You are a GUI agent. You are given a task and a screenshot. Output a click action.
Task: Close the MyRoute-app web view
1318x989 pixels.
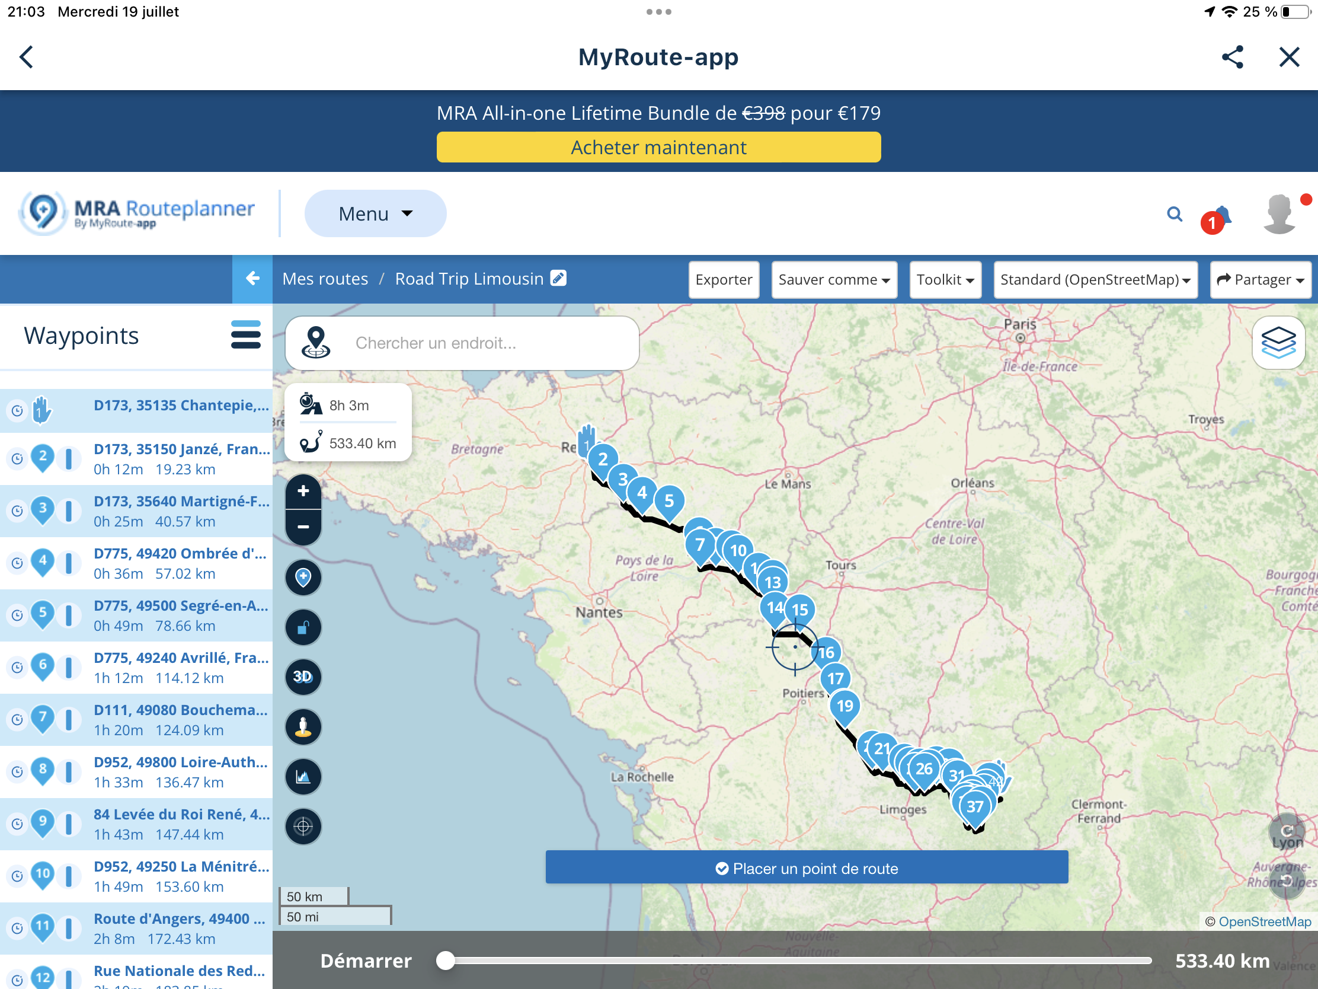pyautogui.click(x=1290, y=58)
